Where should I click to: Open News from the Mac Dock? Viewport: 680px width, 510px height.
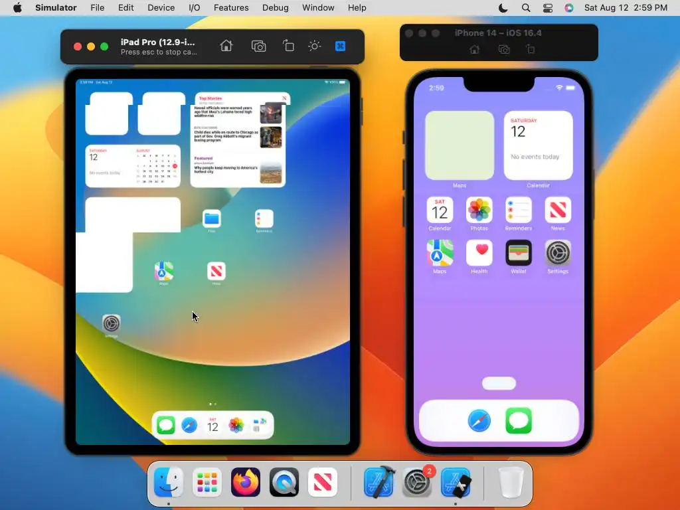point(323,482)
